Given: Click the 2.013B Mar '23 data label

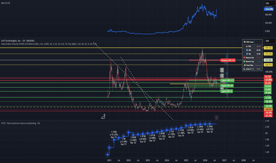Looking at the screenshot, I should click(152, 138).
